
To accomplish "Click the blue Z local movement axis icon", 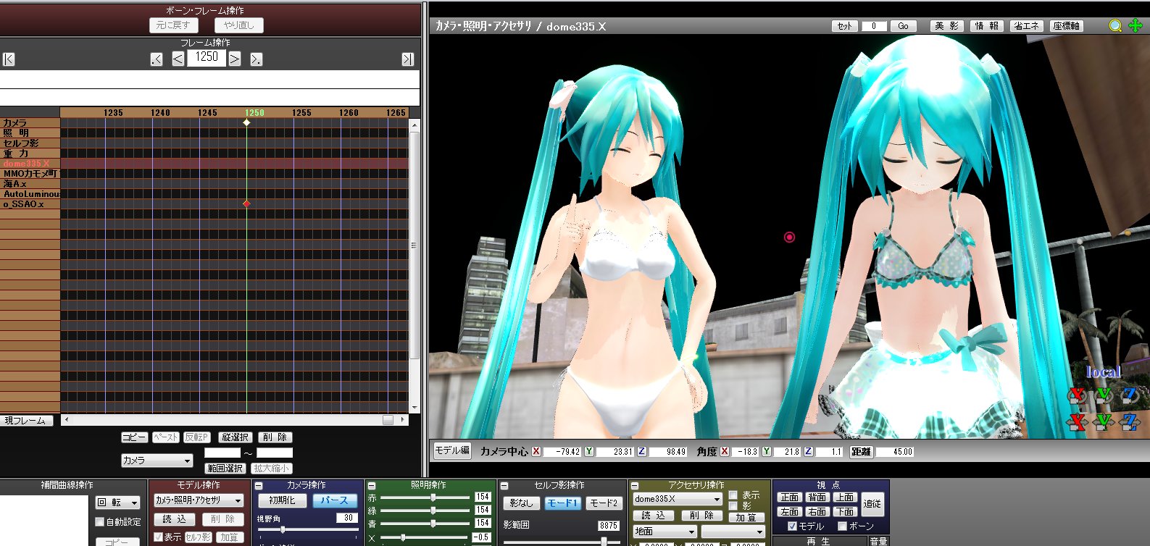I will [1129, 421].
